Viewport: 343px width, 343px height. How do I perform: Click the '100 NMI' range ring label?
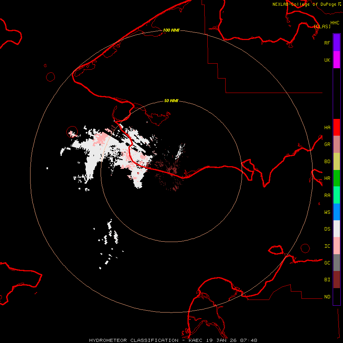click(171, 30)
